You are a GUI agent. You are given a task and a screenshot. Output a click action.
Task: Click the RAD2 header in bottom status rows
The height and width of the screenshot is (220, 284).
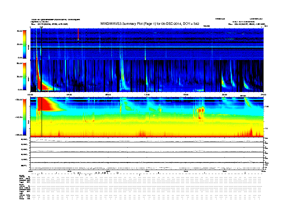click(22, 176)
